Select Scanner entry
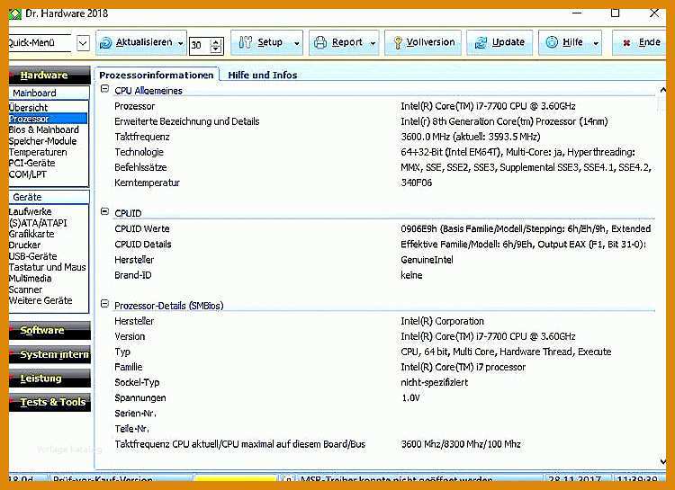The height and width of the screenshot is (490, 675). tap(25, 290)
